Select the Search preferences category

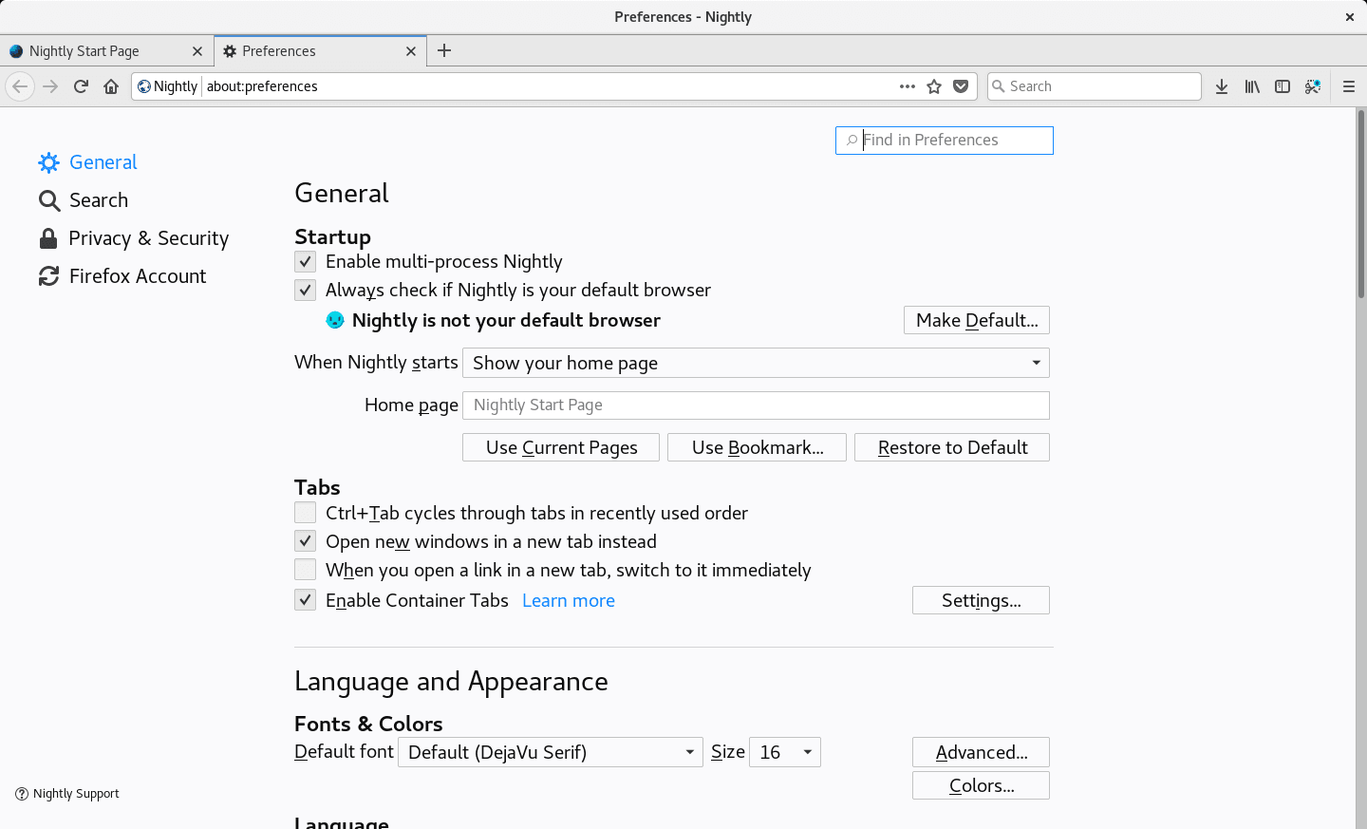pyautogui.click(x=84, y=200)
